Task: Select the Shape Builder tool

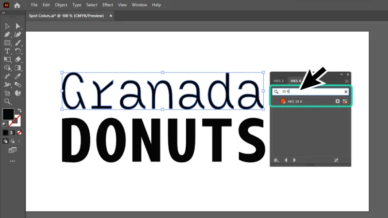Action: tap(7, 68)
